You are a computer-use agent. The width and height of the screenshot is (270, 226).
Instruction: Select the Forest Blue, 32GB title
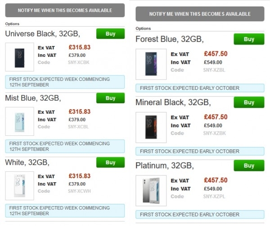tap(170, 39)
